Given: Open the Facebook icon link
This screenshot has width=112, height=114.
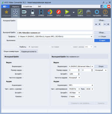Looking at the screenshot, I should point(102,6).
